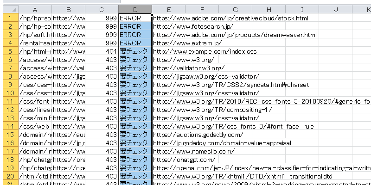Select the column A header
Viewport: 371px width, 185px height.
[x=35, y=9]
